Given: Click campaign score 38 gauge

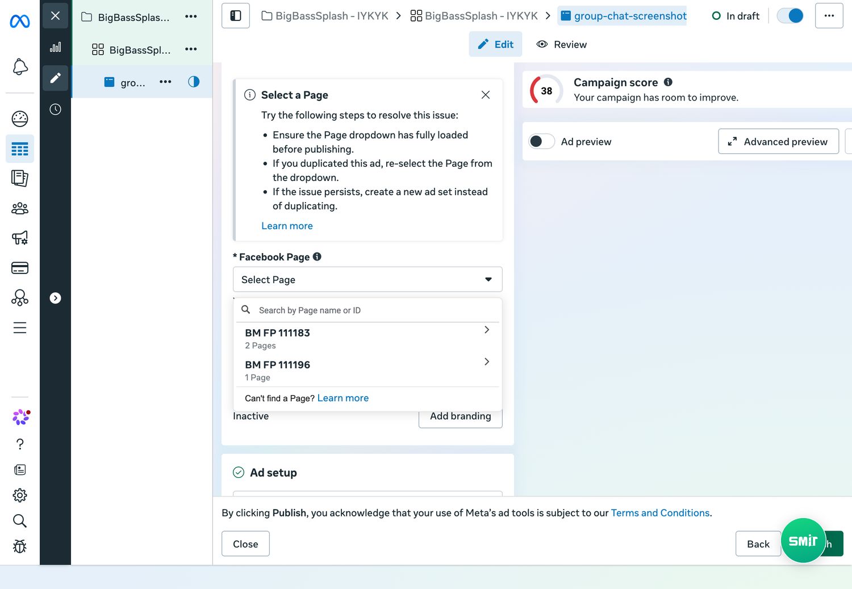Looking at the screenshot, I should tap(546, 91).
